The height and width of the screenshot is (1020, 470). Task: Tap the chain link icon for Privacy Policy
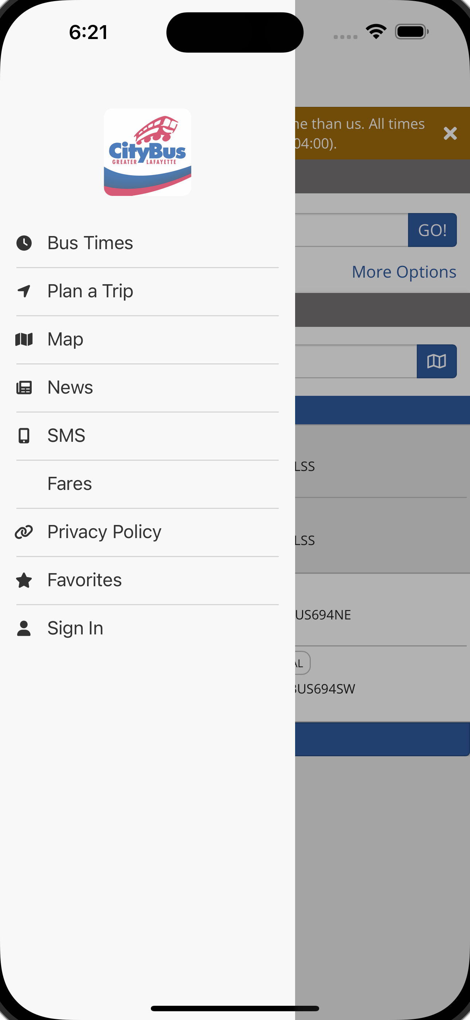24,532
